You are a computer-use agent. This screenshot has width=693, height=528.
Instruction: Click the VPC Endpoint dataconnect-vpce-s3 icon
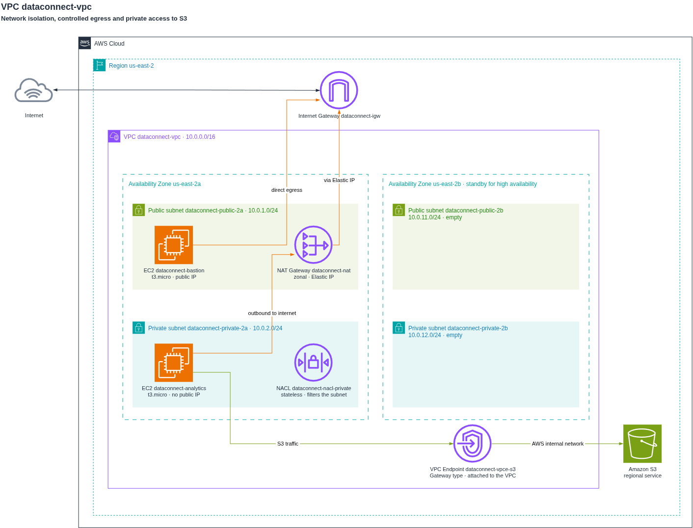[x=473, y=444]
